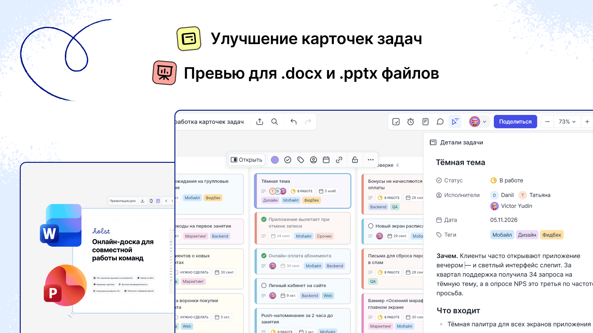Screen dimensions: 593x333
Task: Uncheck the 'Онлайн-оплата абонемента' task
Action: [264, 256]
